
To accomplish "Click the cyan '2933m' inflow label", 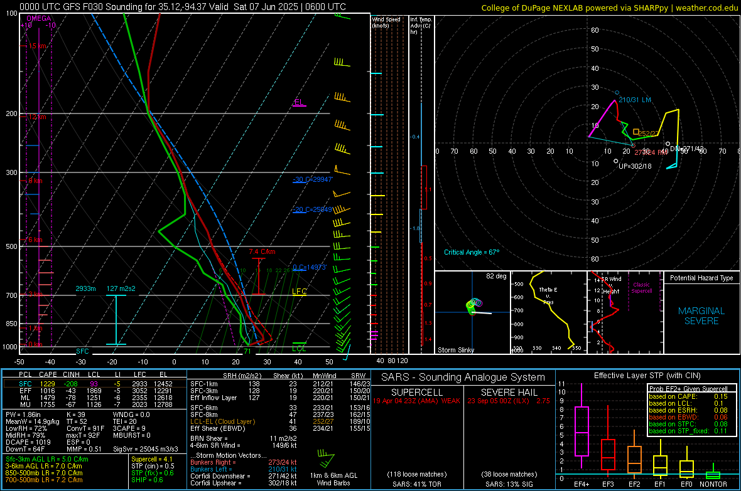I will 85,288.
